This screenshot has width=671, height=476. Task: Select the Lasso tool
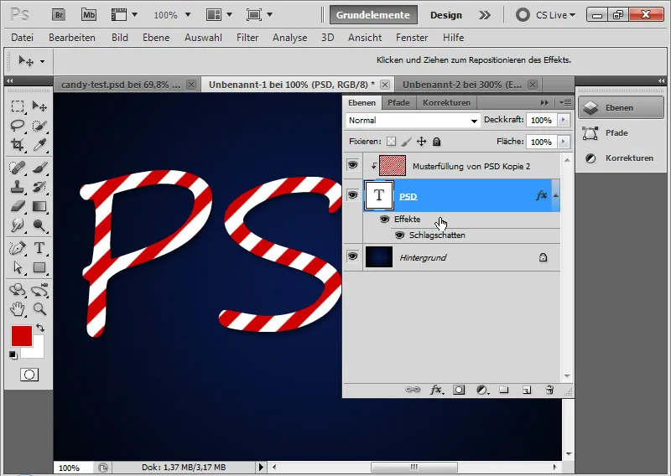[x=18, y=126]
